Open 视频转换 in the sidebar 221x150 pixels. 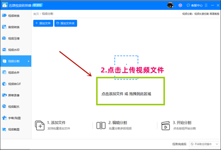click(x=14, y=16)
